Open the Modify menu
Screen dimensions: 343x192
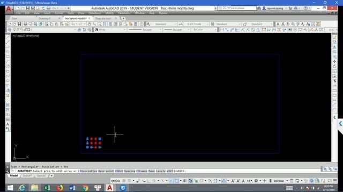pos(109,13)
